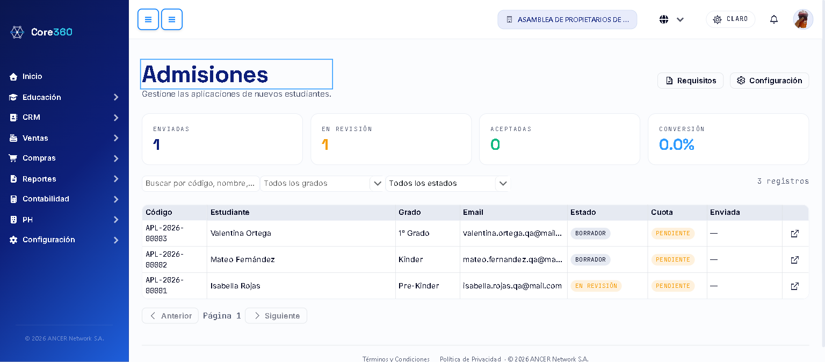
Task: Click the Ventas sidebar icon
Action: 13,138
